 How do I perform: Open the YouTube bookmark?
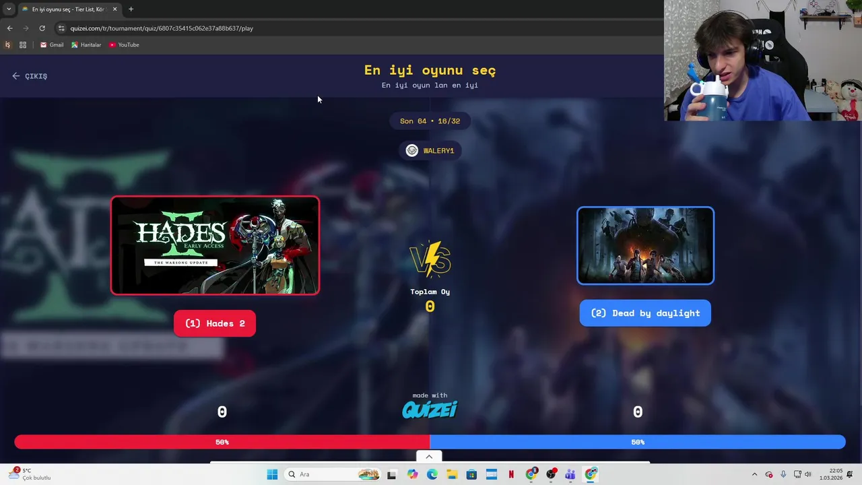pos(124,45)
